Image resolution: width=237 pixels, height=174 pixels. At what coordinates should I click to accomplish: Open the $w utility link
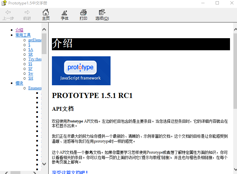coord(31,73)
